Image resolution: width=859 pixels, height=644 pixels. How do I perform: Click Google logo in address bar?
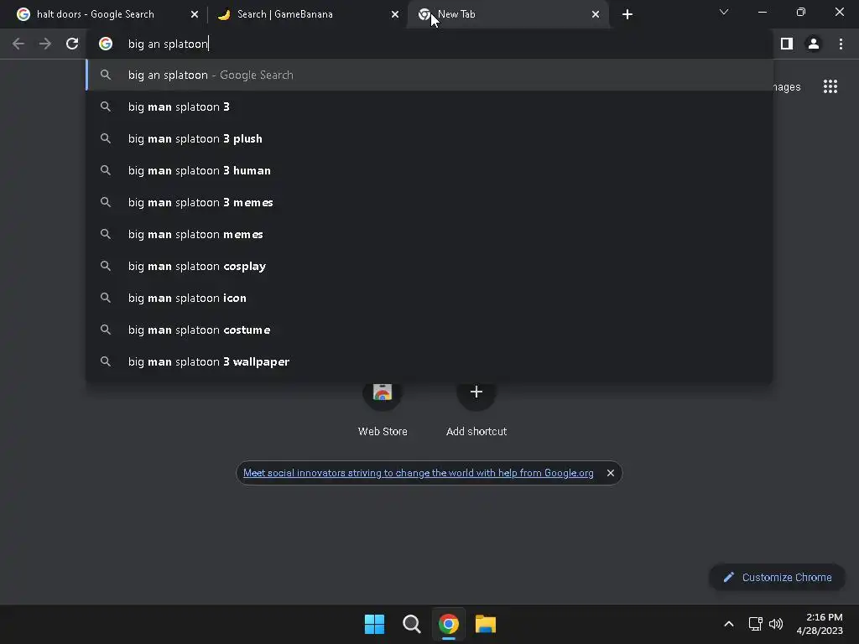[x=106, y=44]
